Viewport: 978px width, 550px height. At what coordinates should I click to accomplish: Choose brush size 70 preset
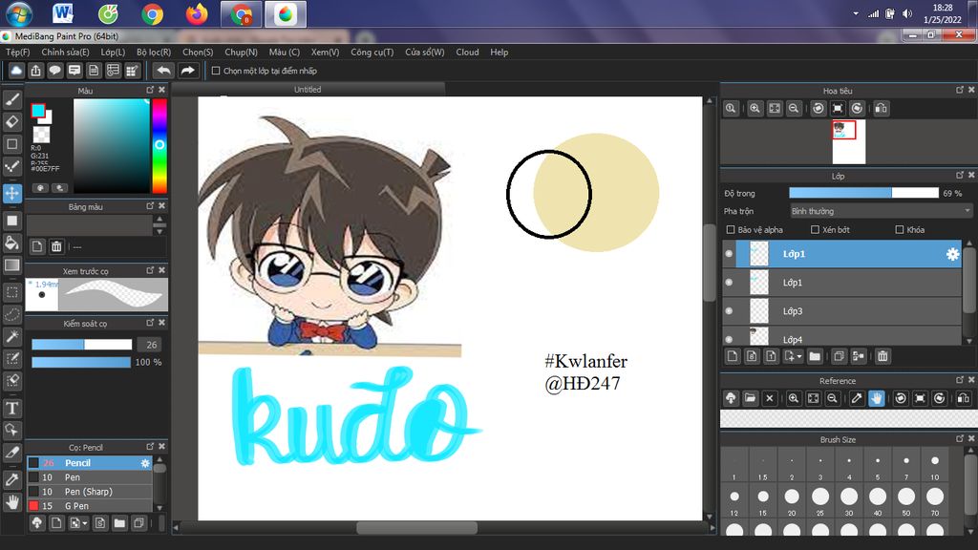pos(934,500)
